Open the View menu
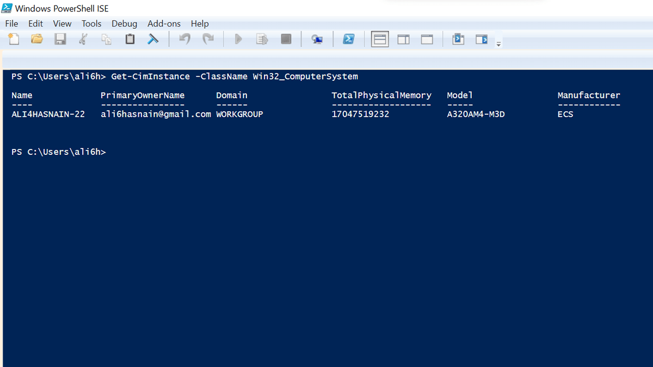Viewport: 653px width, 367px height. pos(62,23)
